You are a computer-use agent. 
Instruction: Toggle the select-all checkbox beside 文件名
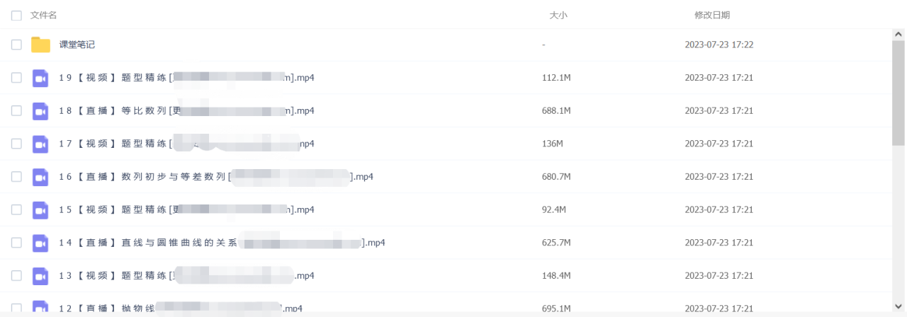click(x=16, y=15)
